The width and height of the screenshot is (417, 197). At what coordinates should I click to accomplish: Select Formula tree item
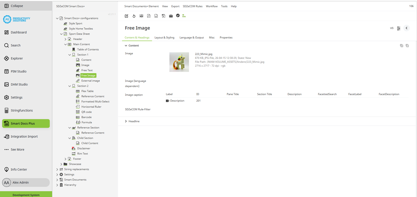tap(87, 122)
